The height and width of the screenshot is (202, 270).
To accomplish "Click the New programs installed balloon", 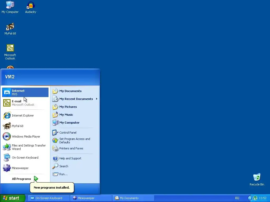I will pyautogui.click(x=52, y=188).
